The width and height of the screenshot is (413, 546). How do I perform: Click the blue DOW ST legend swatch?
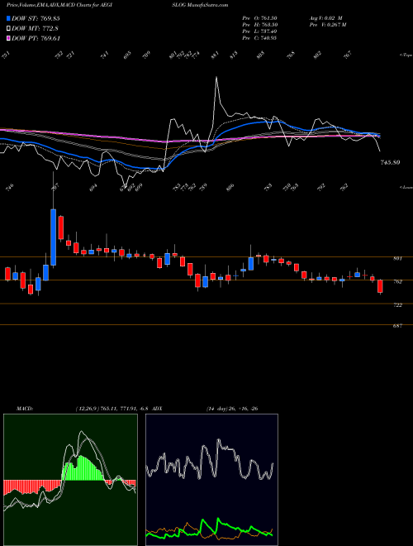8,18
